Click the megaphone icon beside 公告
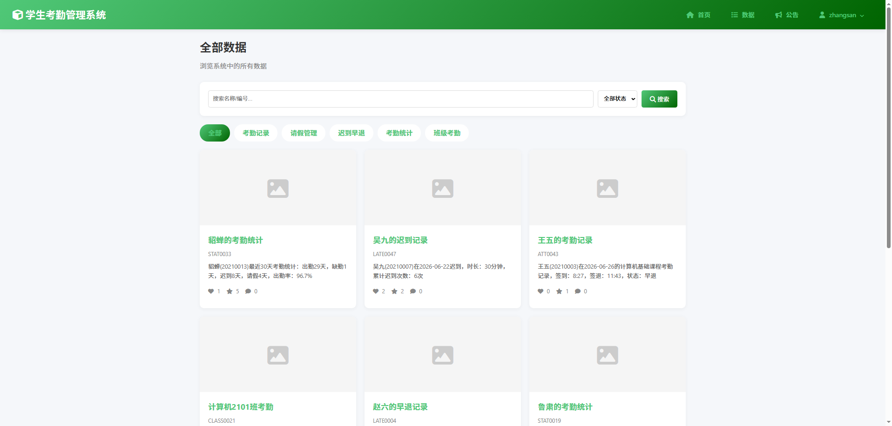The image size is (892, 426). click(x=778, y=15)
